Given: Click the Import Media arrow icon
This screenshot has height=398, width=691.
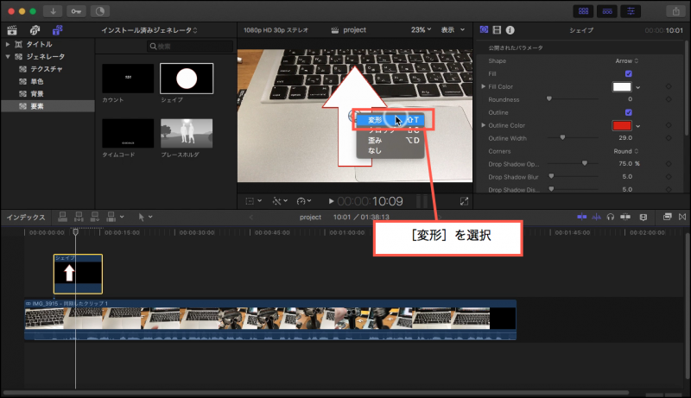Looking at the screenshot, I should point(53,11).
